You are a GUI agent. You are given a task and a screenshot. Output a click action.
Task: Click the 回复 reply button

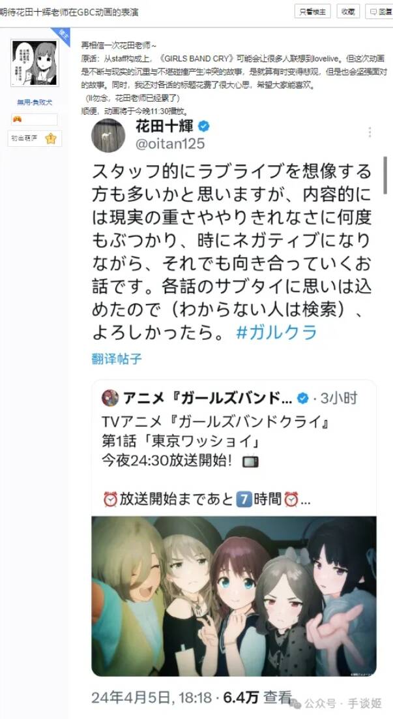[x=380, y=12]
